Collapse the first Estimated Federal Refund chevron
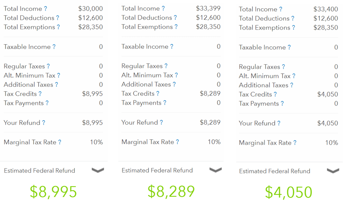347x207 pixels. [98, 171]
